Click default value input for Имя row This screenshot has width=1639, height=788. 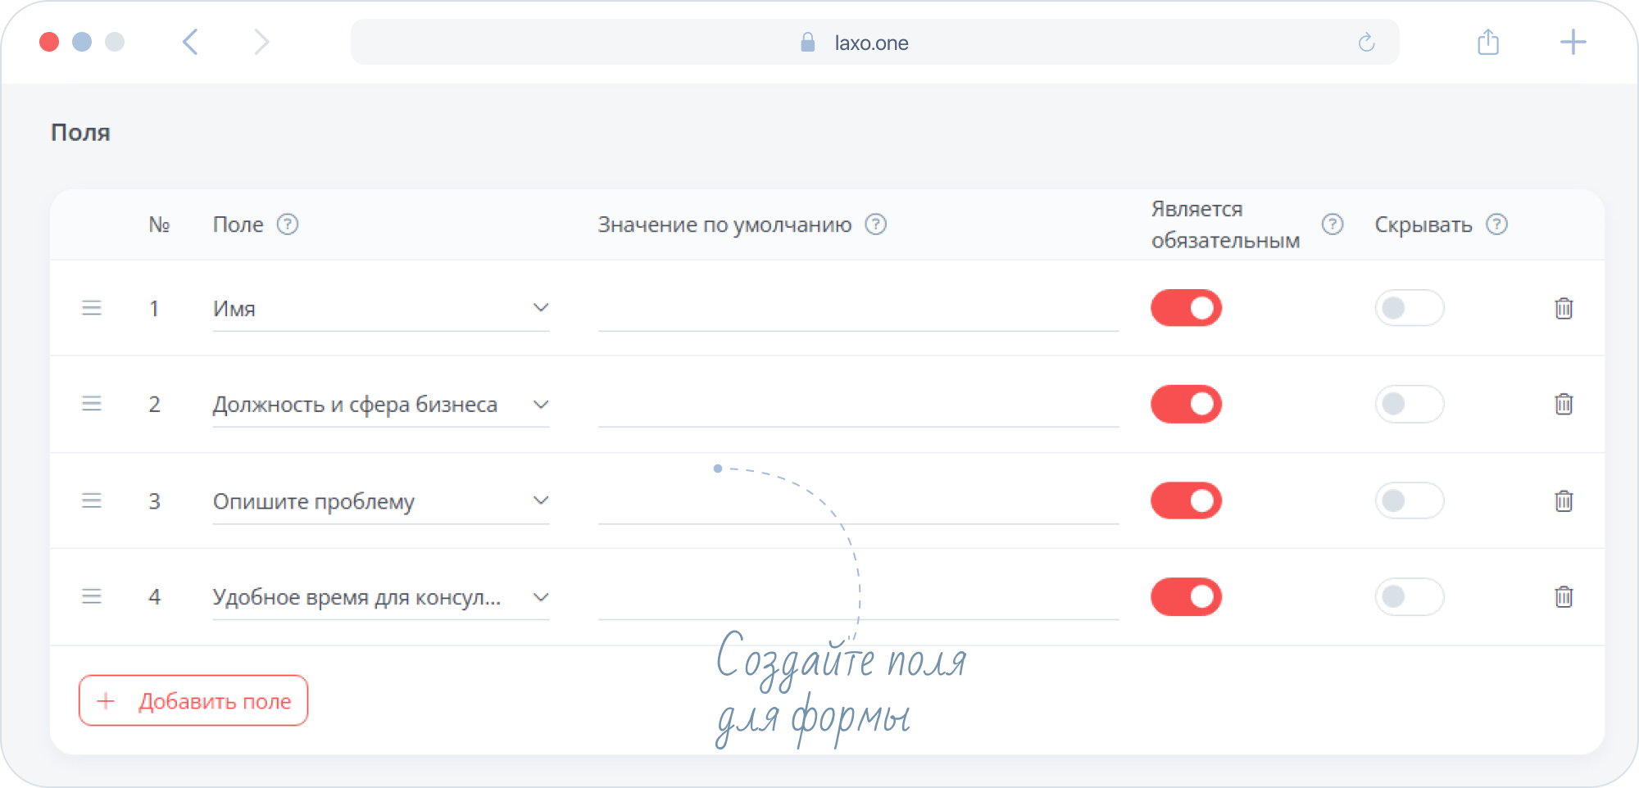pos(858,311)
